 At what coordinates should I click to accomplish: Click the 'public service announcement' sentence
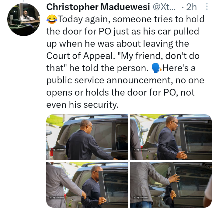(125, 80)
